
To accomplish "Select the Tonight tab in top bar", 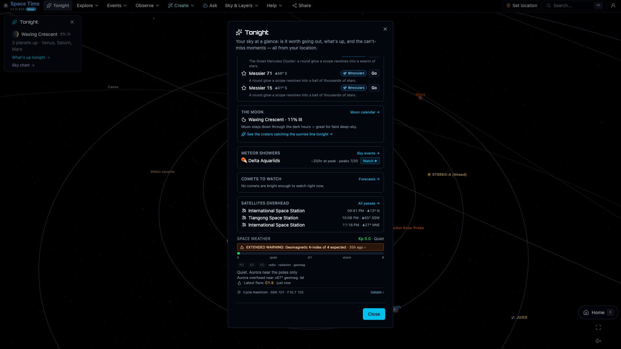I will [58, 5].
